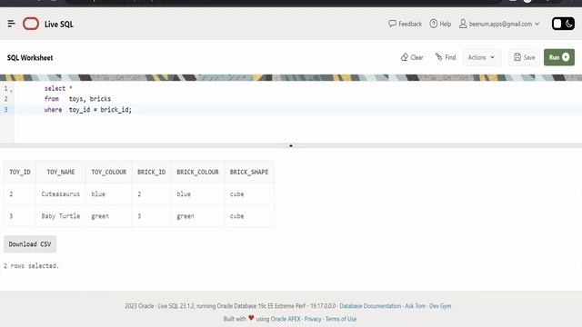Screen dimensions: 582x327
Task: Run the SQL statement
Action: click(559, 57)
